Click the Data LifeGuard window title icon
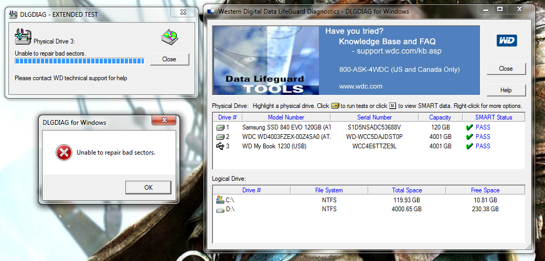545x261 pixels. [211, 12]
